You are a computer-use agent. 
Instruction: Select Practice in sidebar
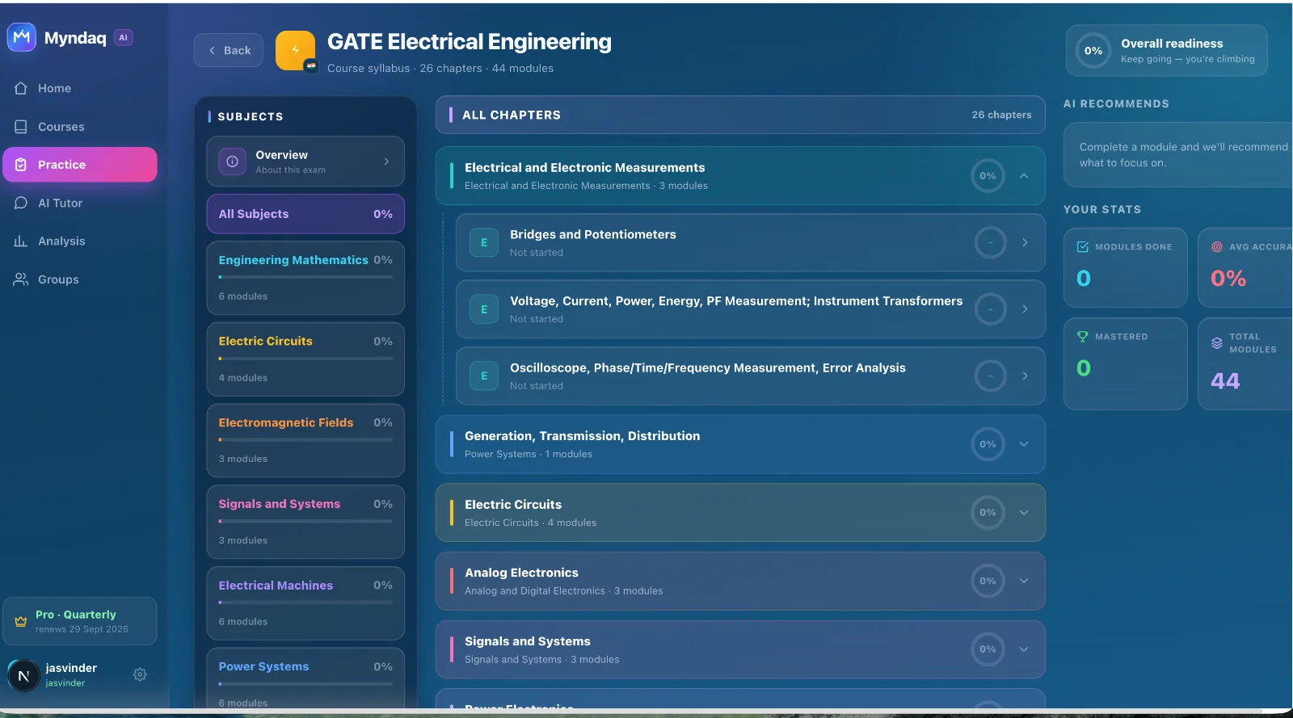click(79, 165)
